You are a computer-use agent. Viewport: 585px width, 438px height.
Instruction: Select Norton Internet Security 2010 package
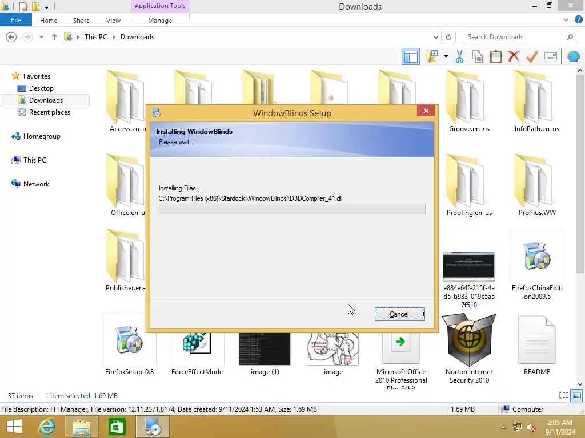pos(469,349)
